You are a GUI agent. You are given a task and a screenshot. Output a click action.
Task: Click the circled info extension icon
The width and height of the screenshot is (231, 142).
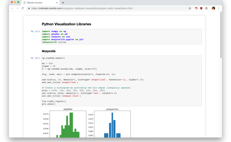point(206,9)
